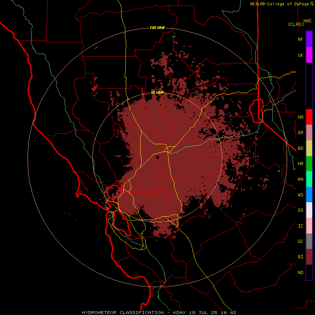Click the RF purple legend swatch
315x315 pixels.
pyautogui.click(x=309, y=39)
